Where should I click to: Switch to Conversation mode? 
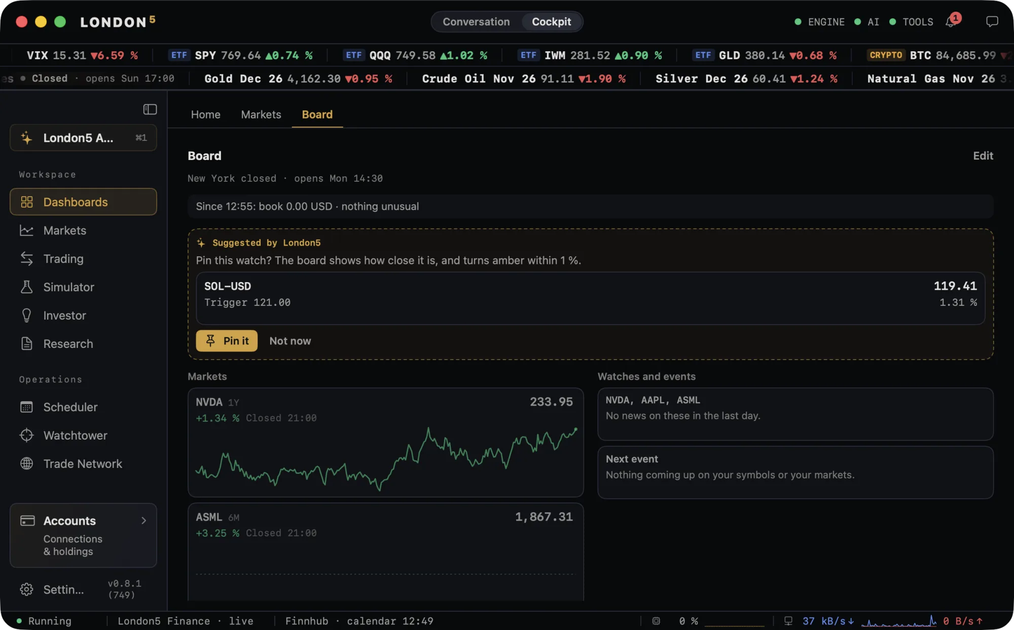click(x=476, y=22)
